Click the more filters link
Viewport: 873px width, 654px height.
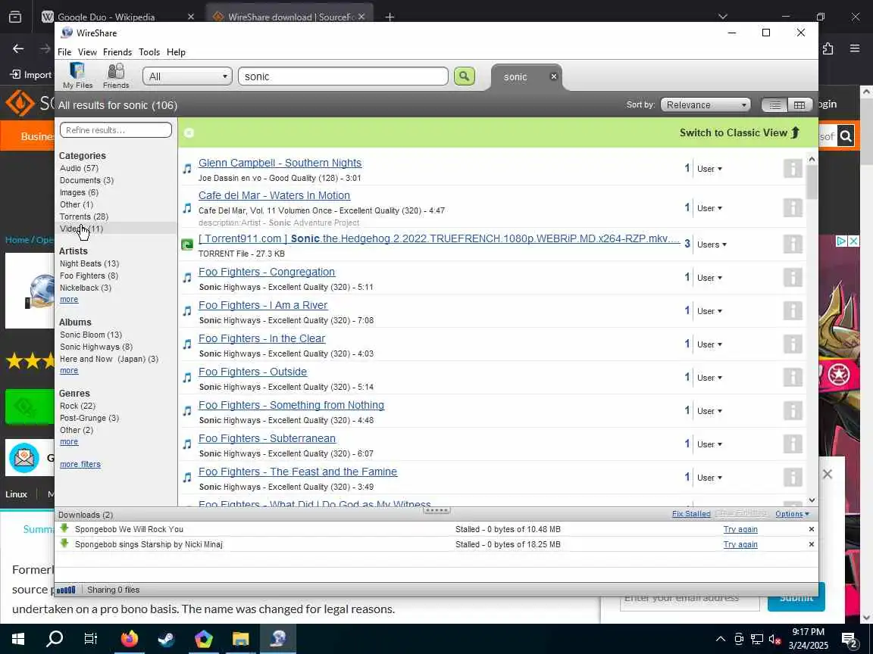click(80, 464)
